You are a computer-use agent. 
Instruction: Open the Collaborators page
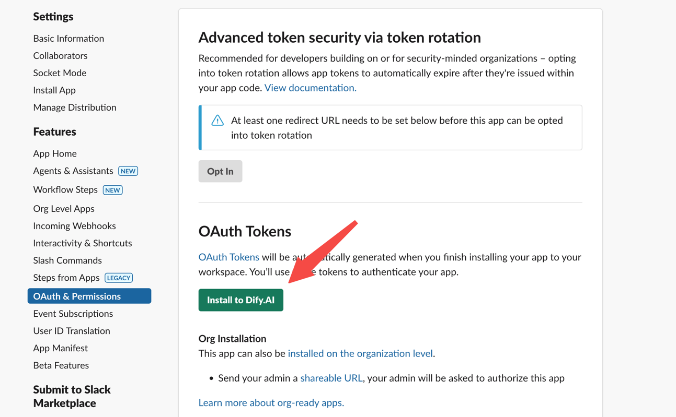click(60, 55)
